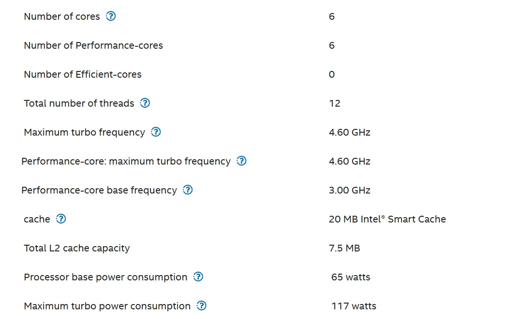The width and height of the screenshot is (507, 319).
Task: Show help tooltip for Maximum turbo frequency
Action: (x=156, y=132)
